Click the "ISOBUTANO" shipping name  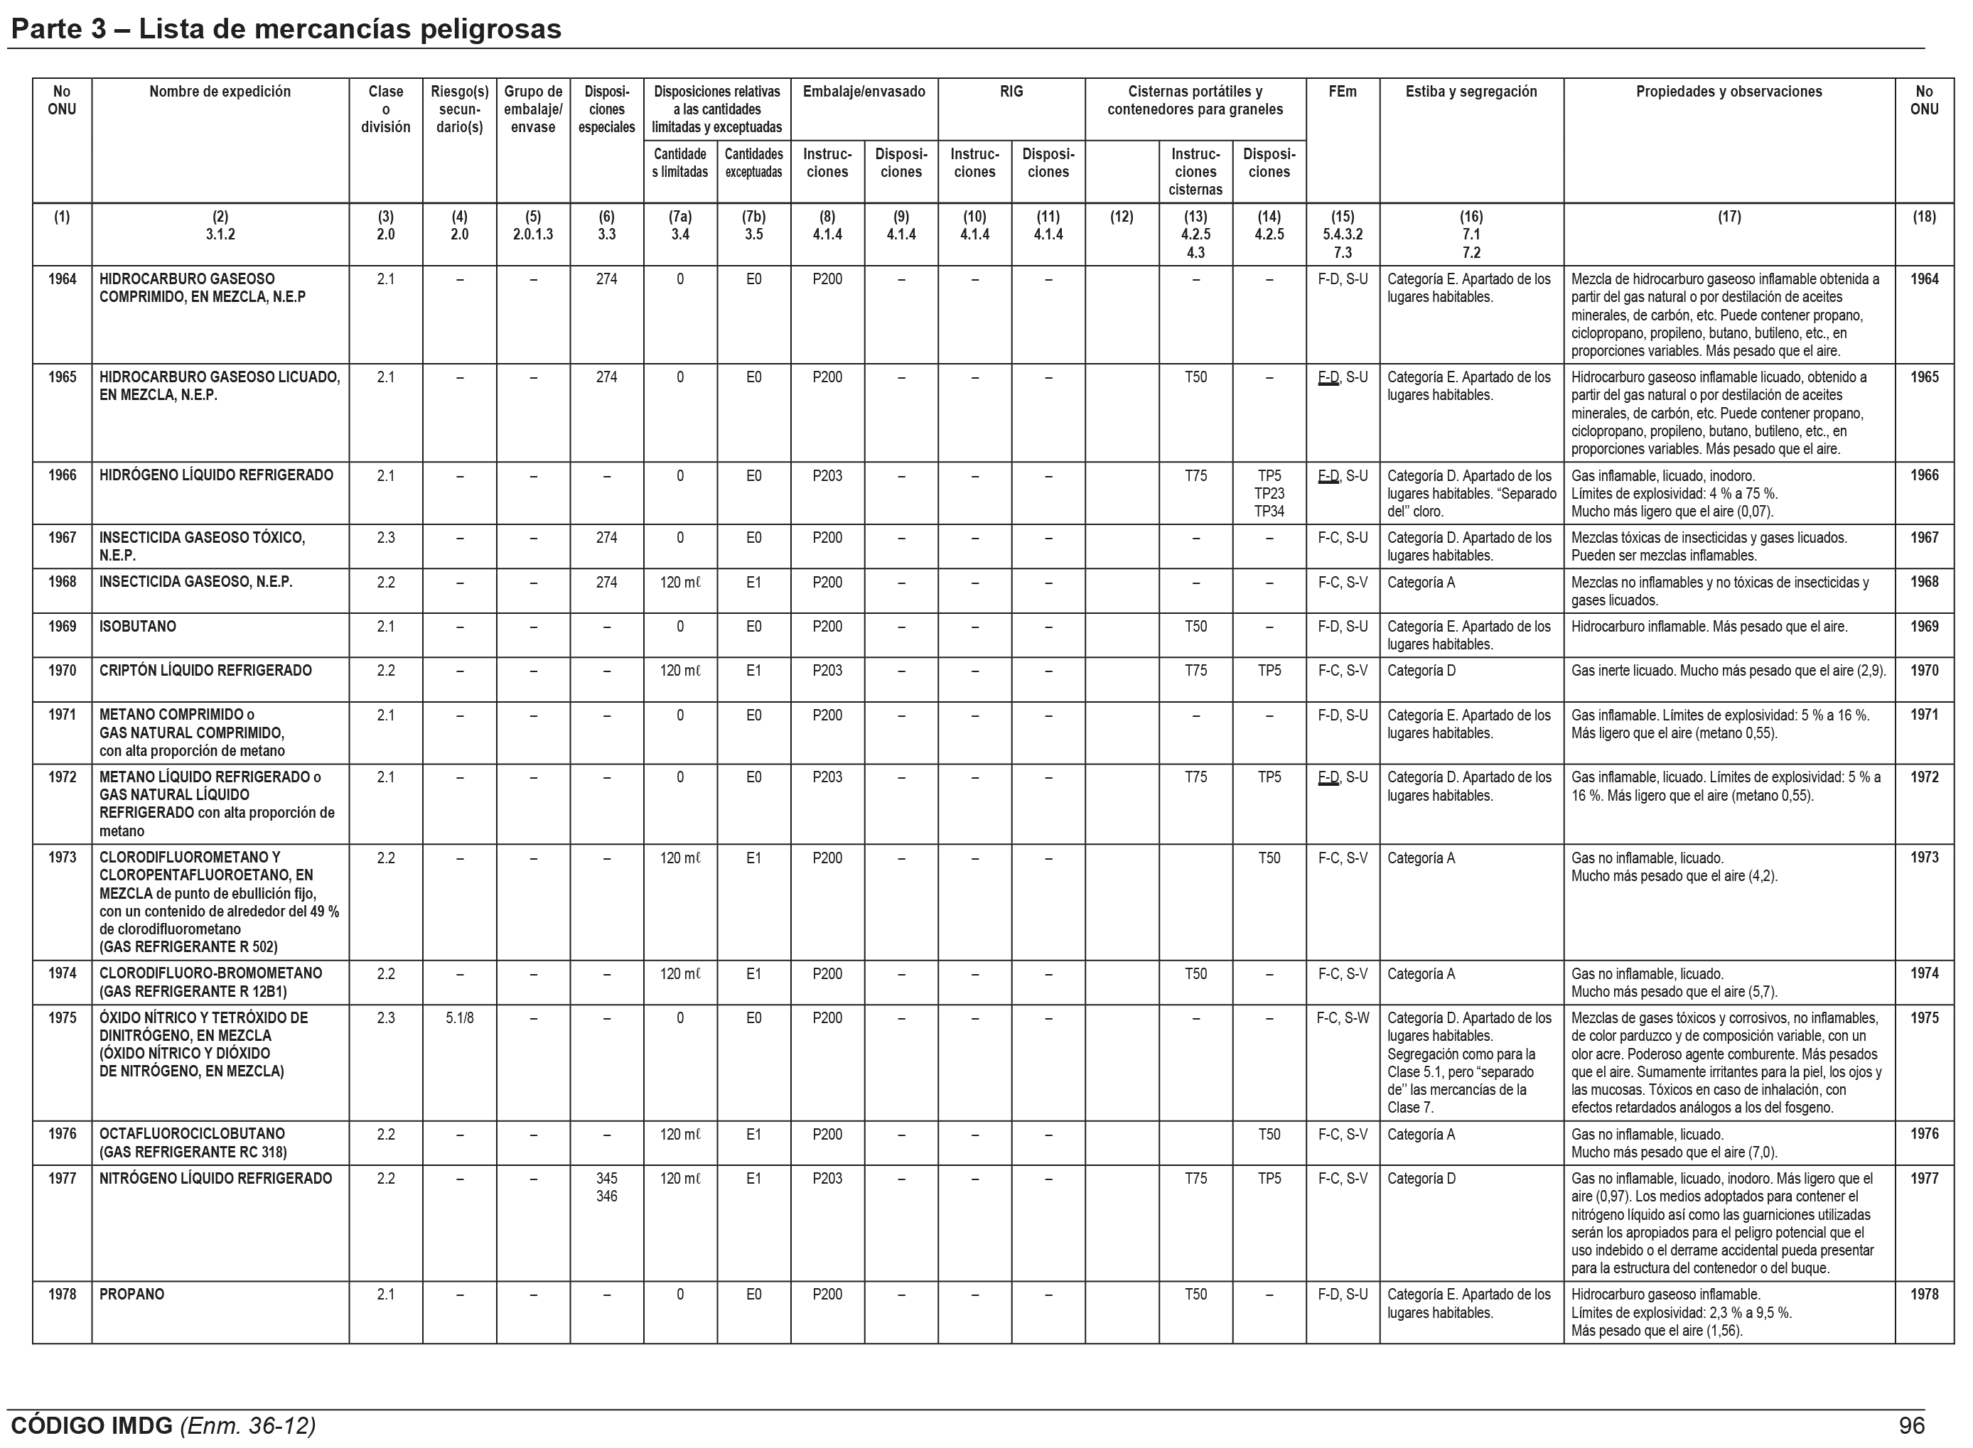(138, 627)
